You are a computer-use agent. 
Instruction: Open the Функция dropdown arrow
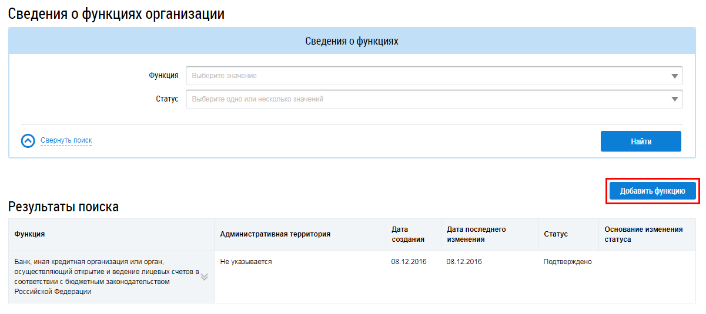674,76
